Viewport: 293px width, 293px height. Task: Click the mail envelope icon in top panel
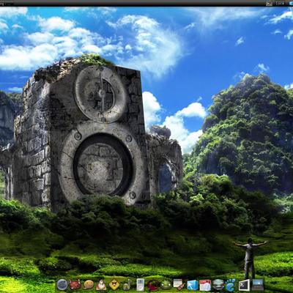point(270,3)
